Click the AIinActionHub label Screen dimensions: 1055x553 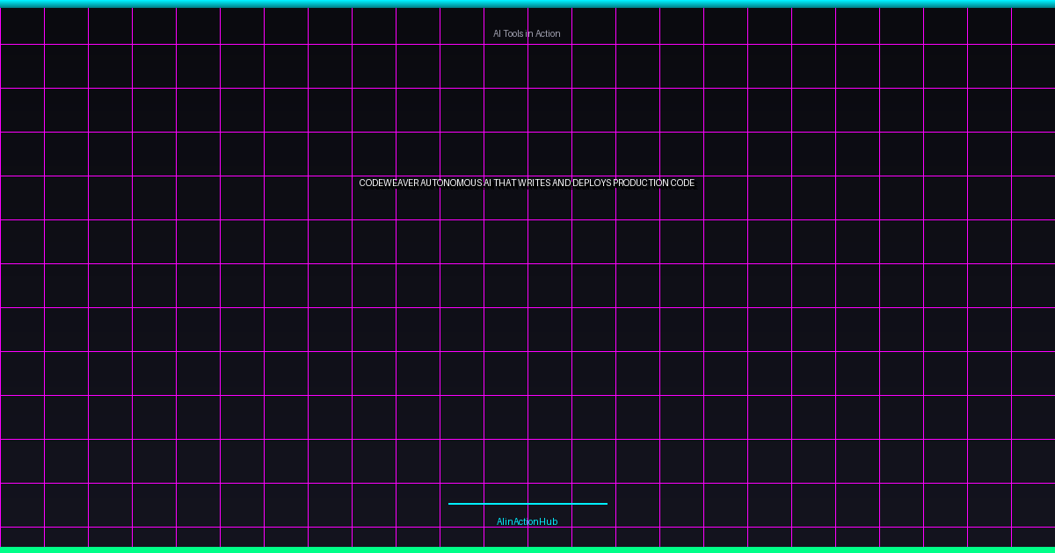point(527,521)
